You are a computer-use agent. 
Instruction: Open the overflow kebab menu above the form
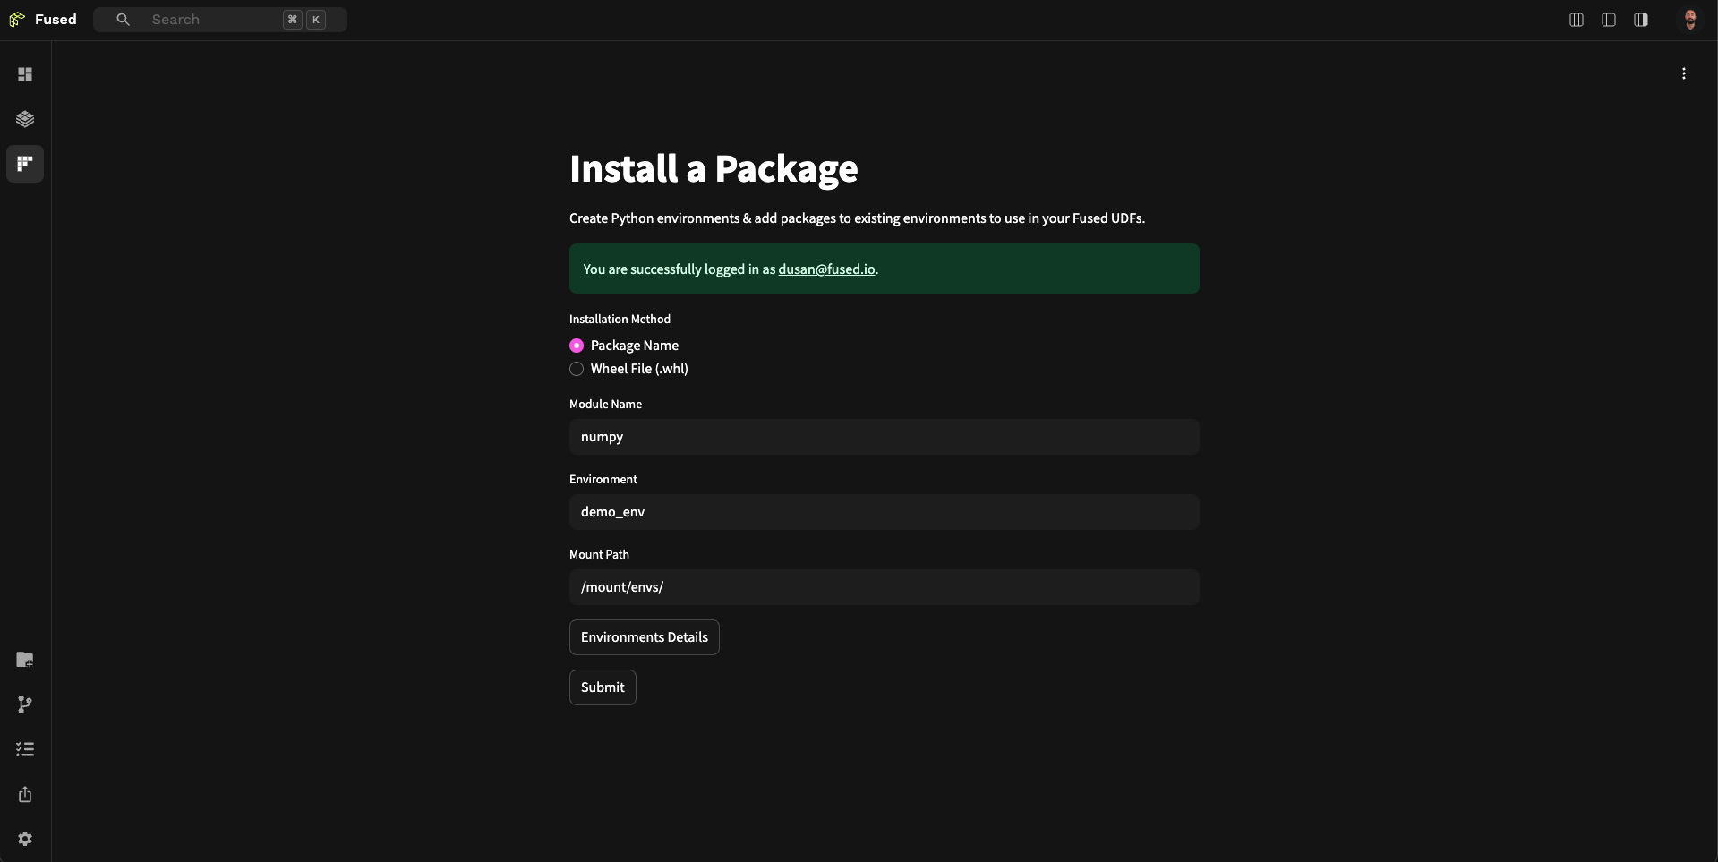[1683, 73]
